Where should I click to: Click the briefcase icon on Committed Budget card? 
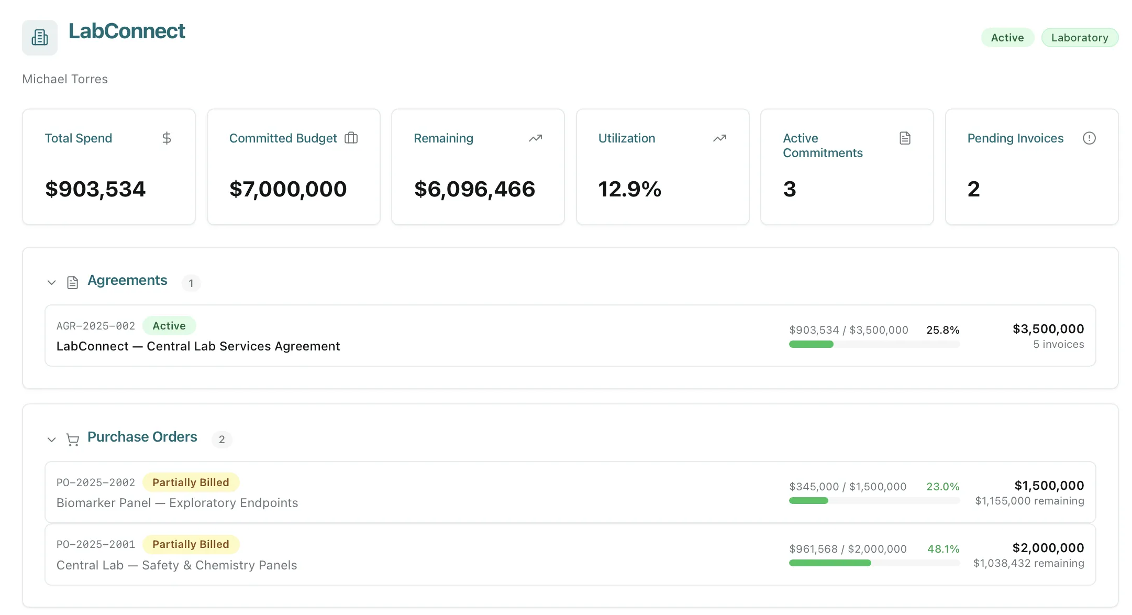pyautogui.click(x=351, y=138)
